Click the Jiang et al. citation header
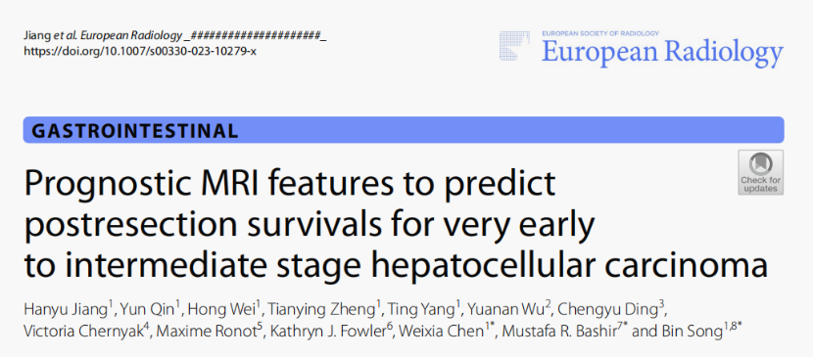This screenshot has width=813, height=357. [174, 35]
